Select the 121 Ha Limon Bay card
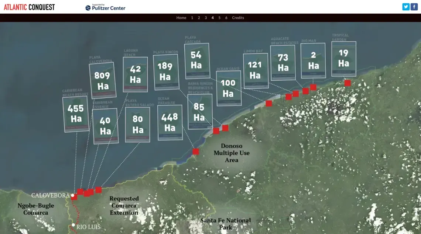 (x=255, y=70)
